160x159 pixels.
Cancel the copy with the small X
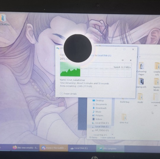(131, 60)
